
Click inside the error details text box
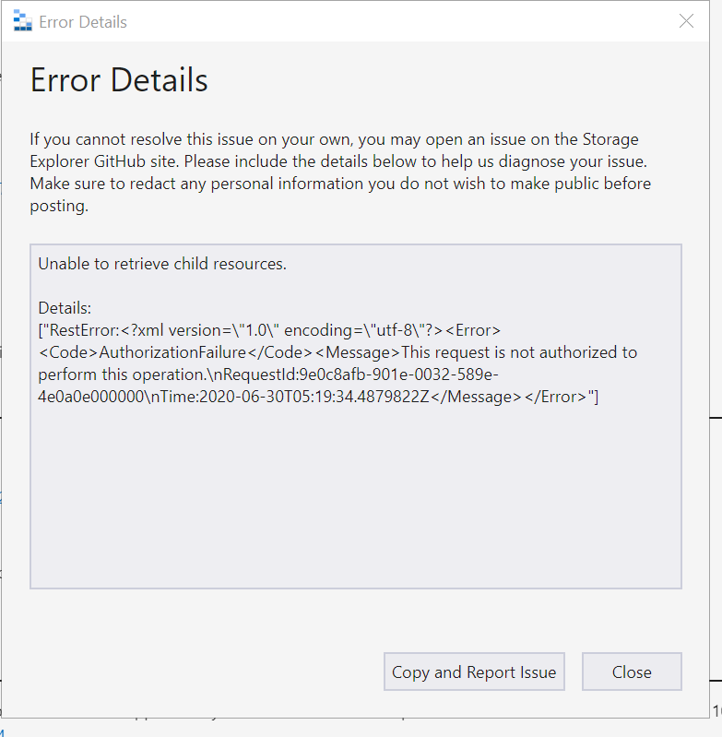(x=356, y=416)
